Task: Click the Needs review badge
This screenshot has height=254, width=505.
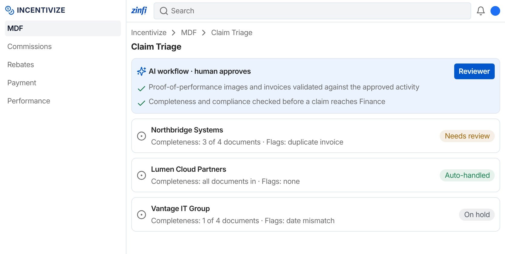Action: (467, 136)
